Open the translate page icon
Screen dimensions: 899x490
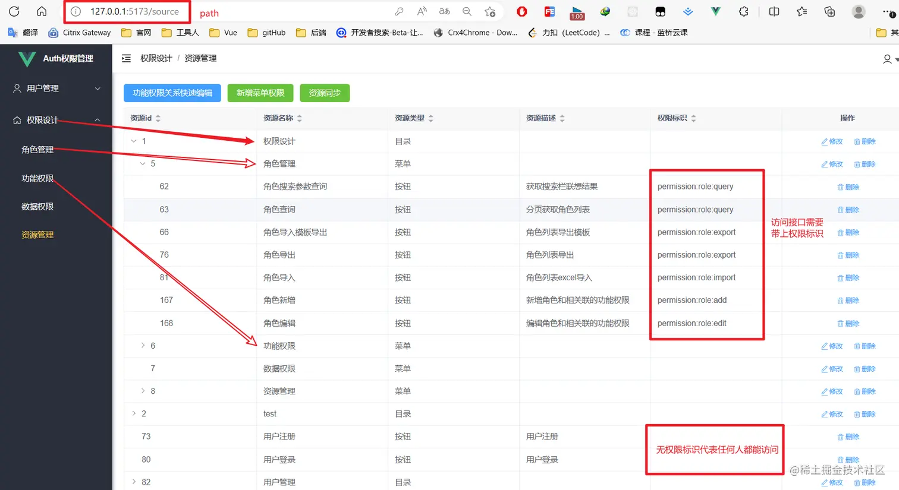click(444, 11)
